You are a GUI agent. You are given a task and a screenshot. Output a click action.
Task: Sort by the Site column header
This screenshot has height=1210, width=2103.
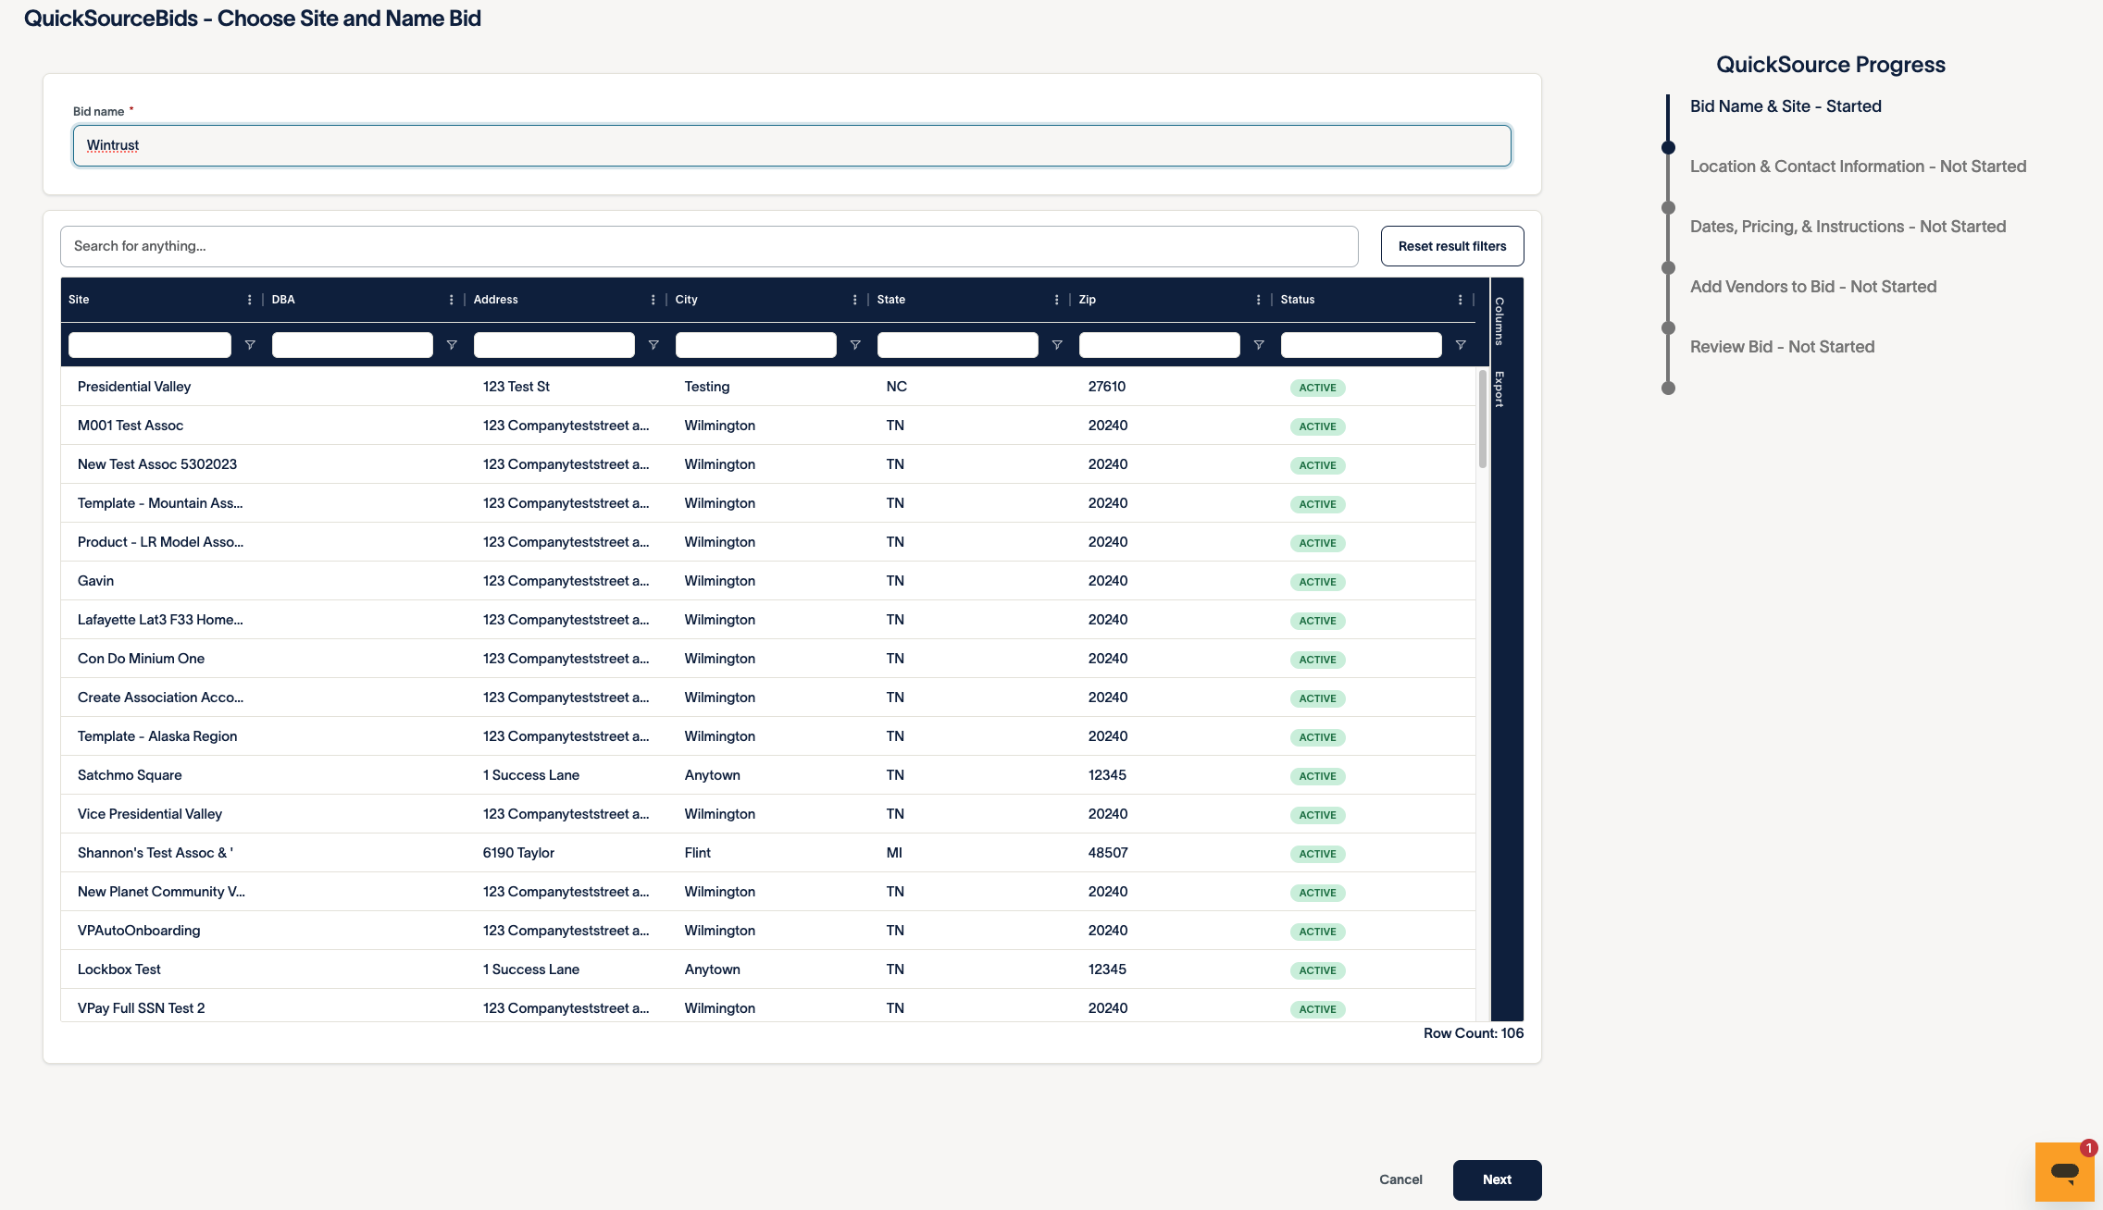79,300
